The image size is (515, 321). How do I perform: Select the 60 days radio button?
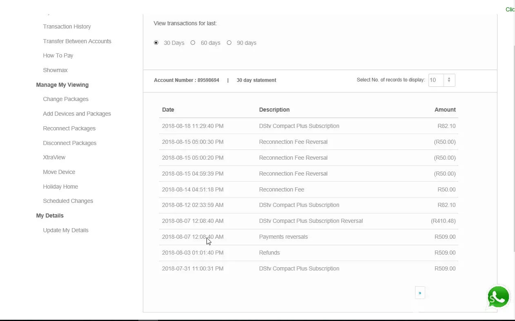tap(193, 43)
